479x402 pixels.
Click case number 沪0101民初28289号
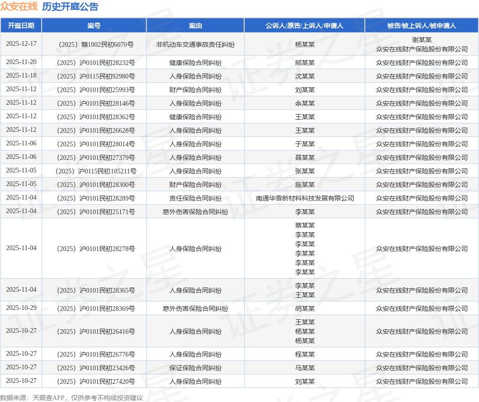96,198
